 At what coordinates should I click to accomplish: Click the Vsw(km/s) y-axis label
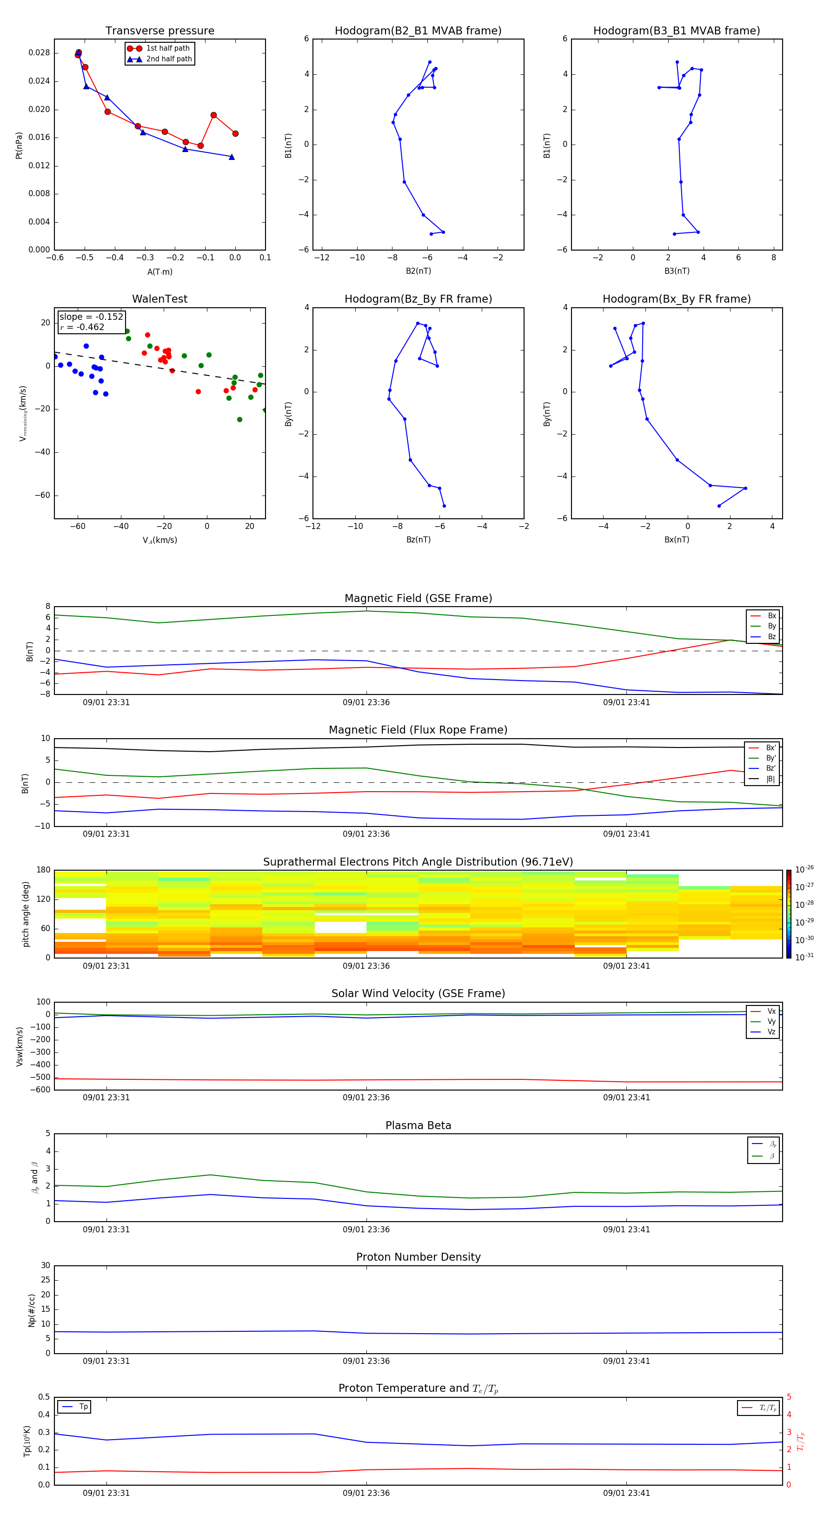(x=19, y=1046)
